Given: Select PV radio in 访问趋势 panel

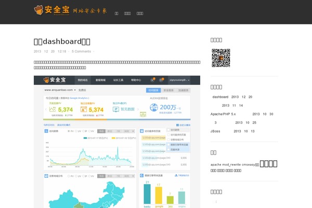Looking at the screenshot, I should pyautogui.click(x=69, y=131).
